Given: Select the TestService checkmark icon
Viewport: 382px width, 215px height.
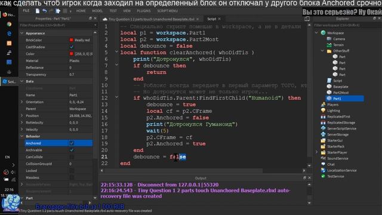Looking at the screenshot, I should click(324, 176).
